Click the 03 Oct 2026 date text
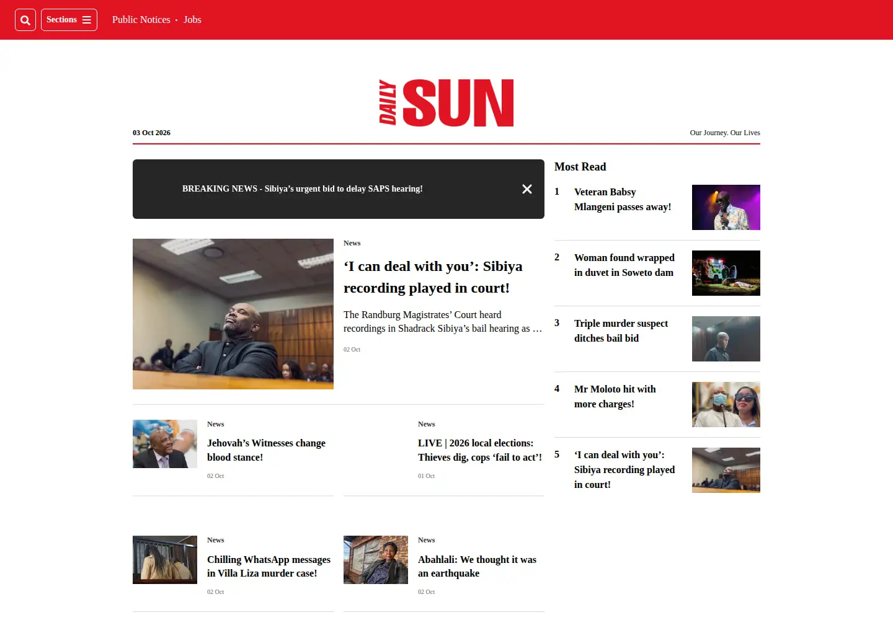The height and width of the screenshot is (620, 893). pyautogui.click(x=151, y=133)
